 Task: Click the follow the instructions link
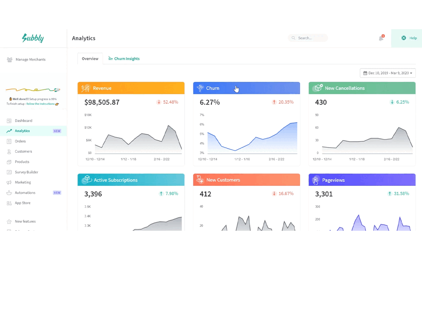41,104
